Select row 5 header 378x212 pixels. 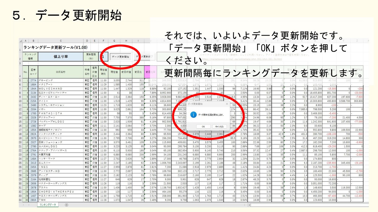tap(21, 80)
